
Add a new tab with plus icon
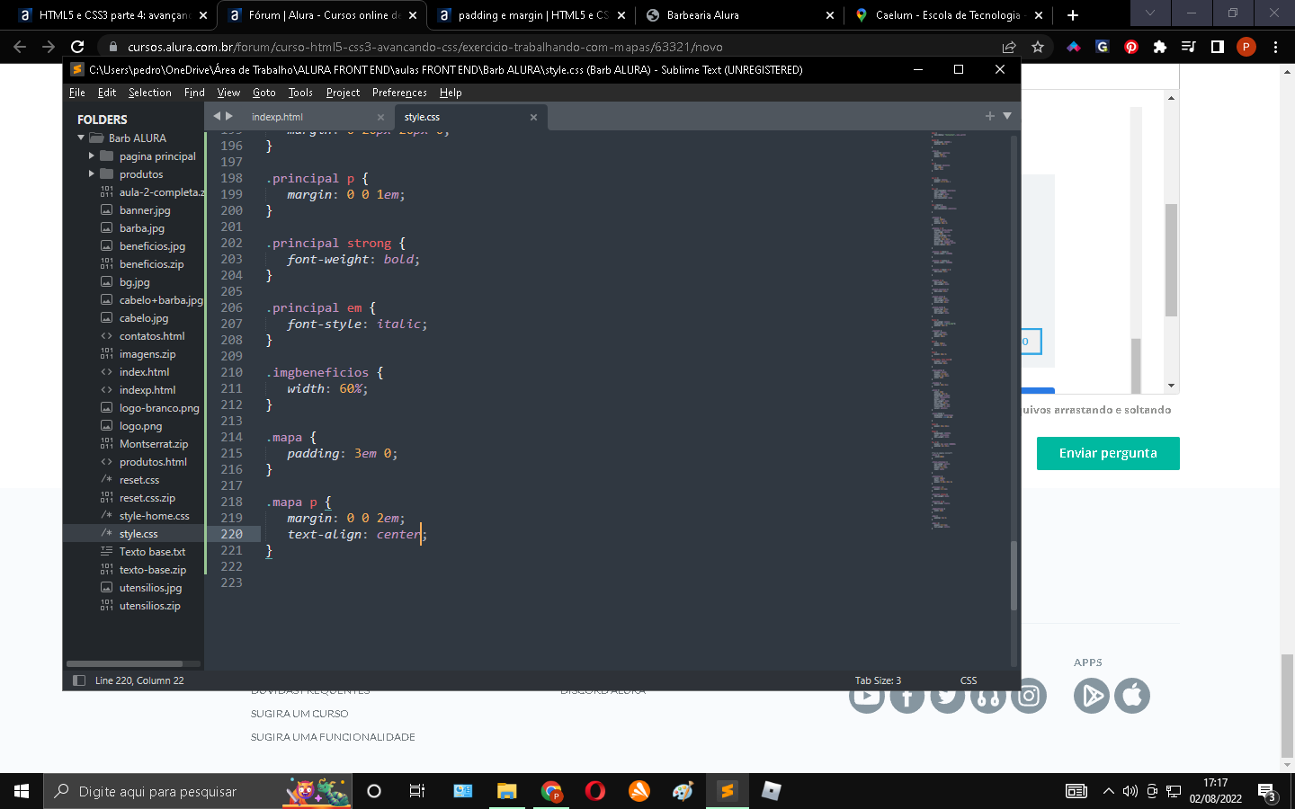point(990,116)
